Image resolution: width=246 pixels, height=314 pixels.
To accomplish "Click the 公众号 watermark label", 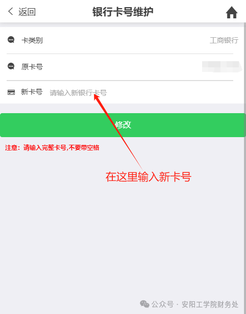I will click(x=162, y=304).
